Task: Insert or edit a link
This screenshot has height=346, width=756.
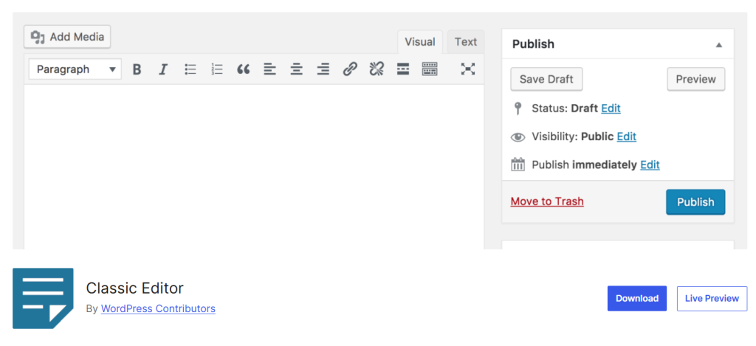Action: point(350,69)
